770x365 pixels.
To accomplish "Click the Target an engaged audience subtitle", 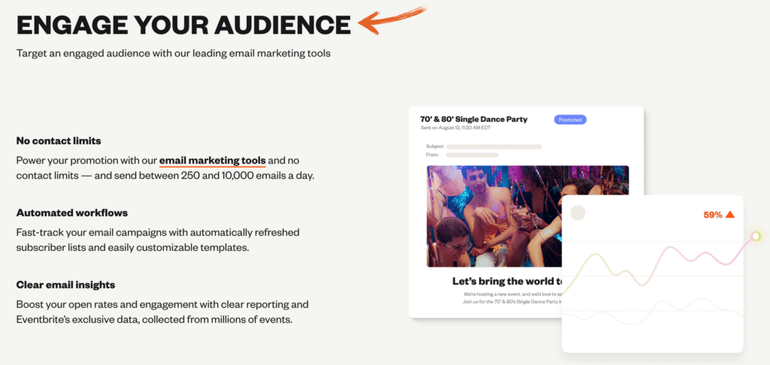I will (x=174, y=53).
